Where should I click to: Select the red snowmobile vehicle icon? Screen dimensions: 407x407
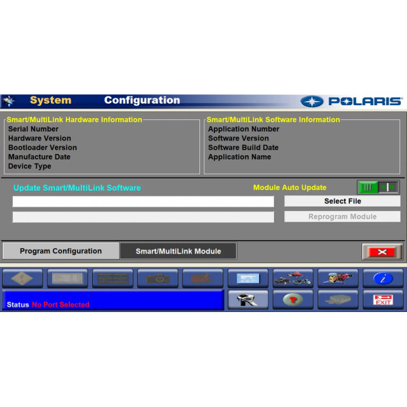point(203,278)
